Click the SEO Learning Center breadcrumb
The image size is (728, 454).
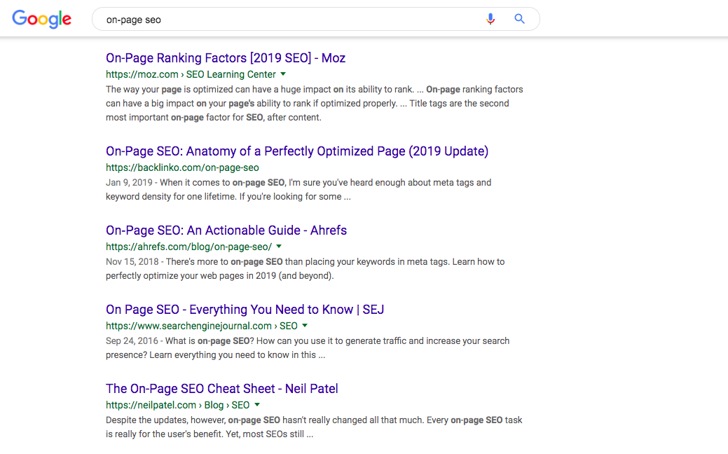click(231, 74)
